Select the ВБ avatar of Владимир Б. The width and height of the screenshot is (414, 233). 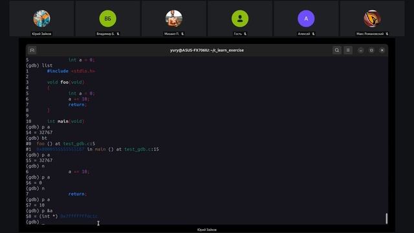[108, 19]
